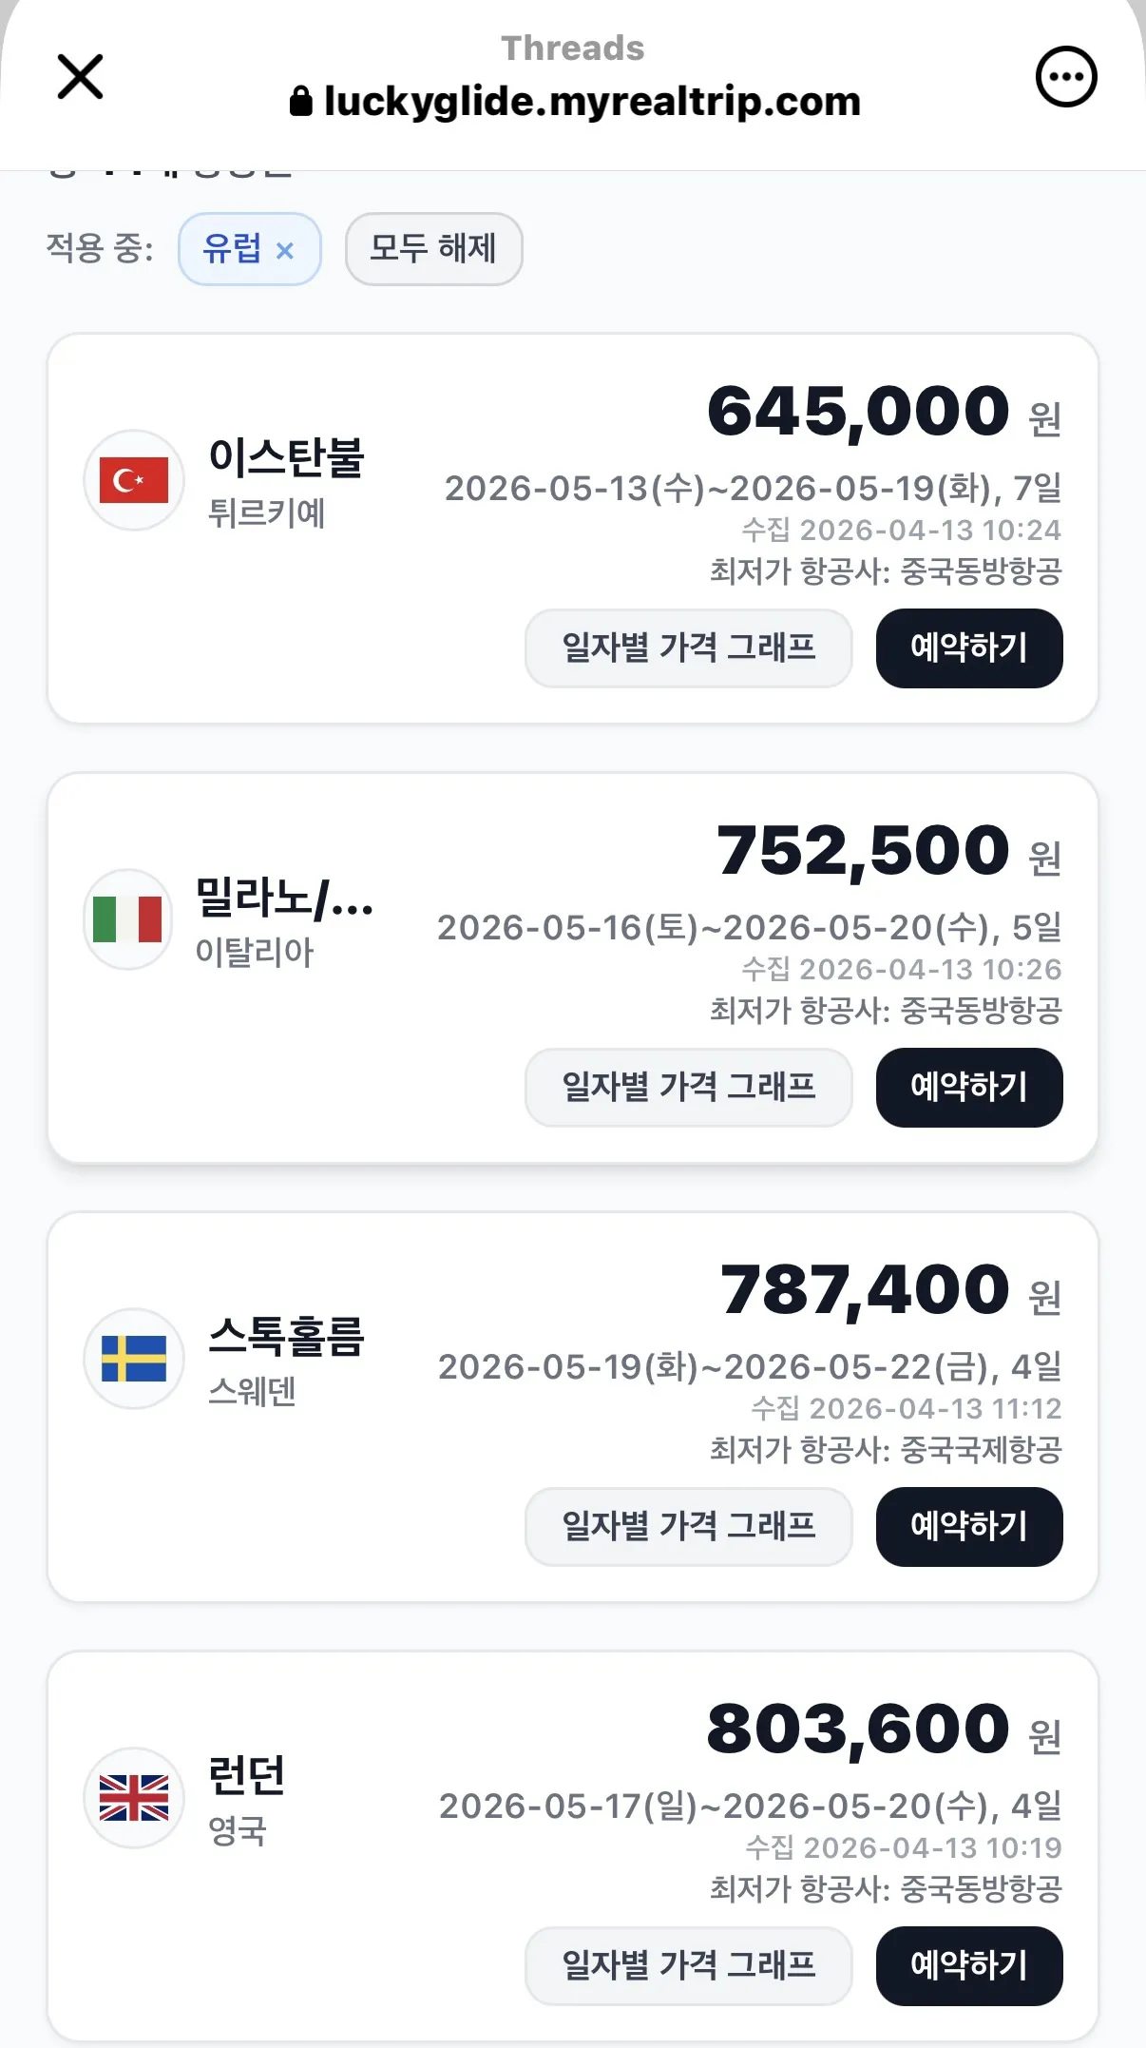Remove the 유럽 filter chip
The image size is (1146, 2048).
pyautogui.click(x=284, y=250)
